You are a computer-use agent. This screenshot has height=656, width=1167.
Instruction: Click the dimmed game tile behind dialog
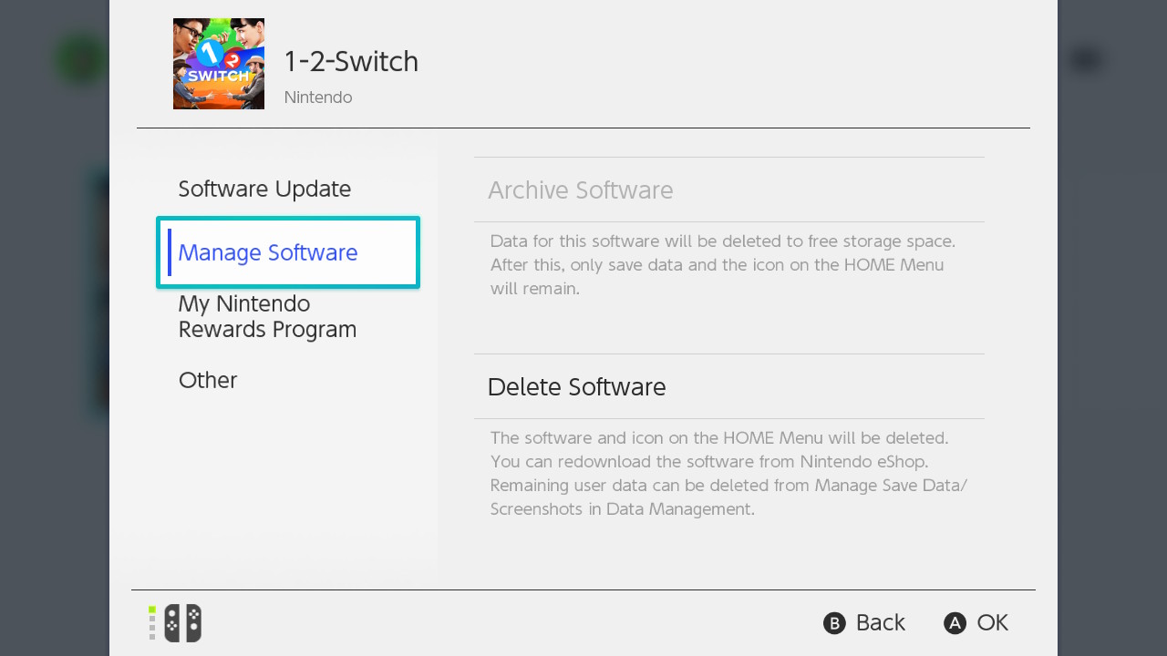[x=101, y=292]
